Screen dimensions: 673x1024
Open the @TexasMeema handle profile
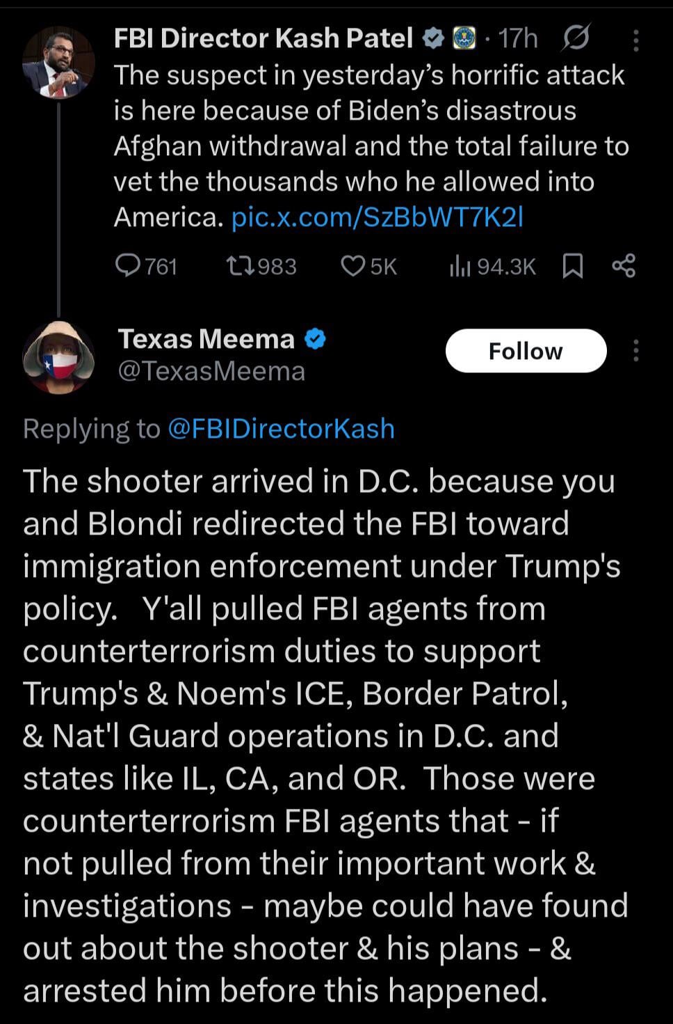click(x=212, y=372)
